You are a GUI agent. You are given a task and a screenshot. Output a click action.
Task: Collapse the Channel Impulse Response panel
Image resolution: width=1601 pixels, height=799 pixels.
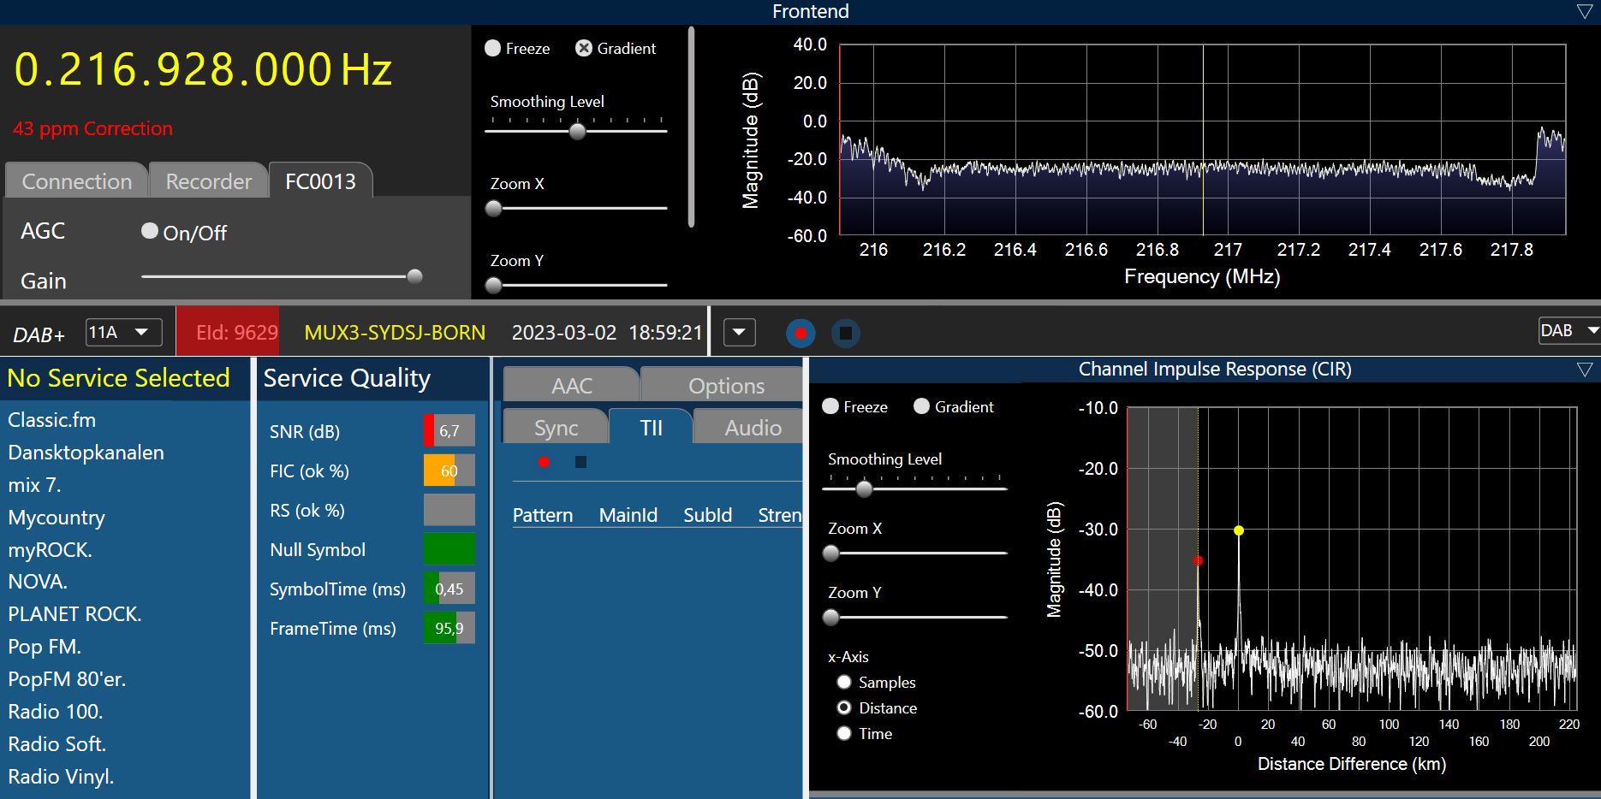(1584, 370)
